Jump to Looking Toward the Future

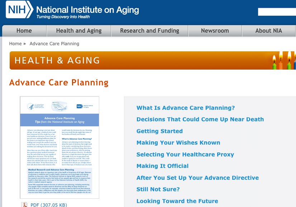pos(177,201)
